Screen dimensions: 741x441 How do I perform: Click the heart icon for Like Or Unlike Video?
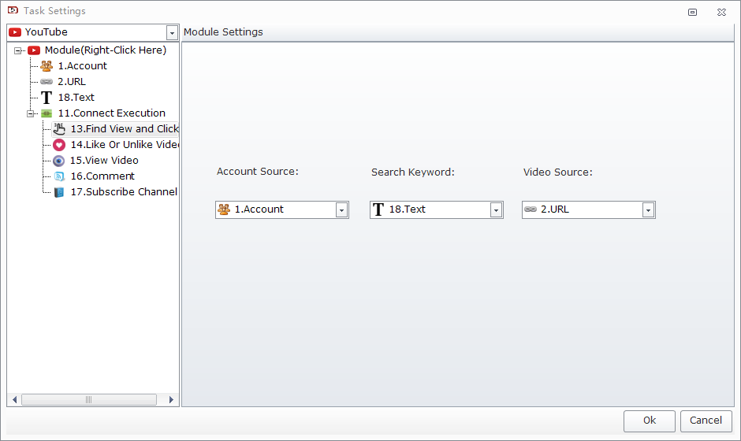coord(59,144)
